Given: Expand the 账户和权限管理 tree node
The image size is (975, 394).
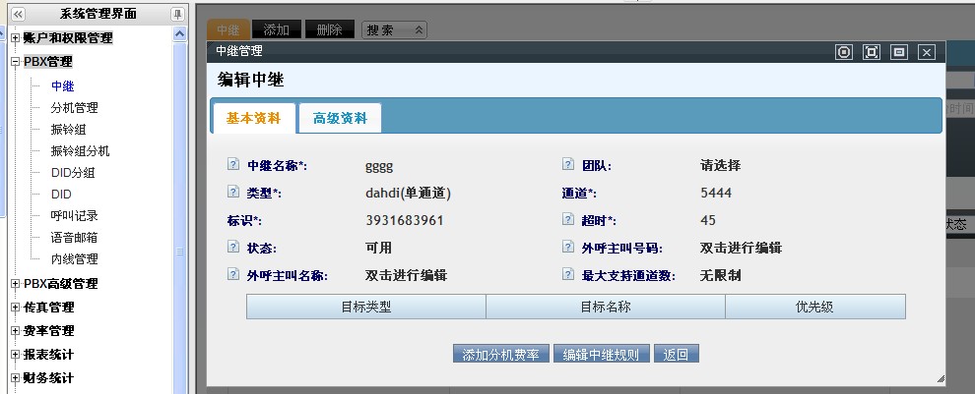Looking at the screenshot, I should tap(16, 38).
